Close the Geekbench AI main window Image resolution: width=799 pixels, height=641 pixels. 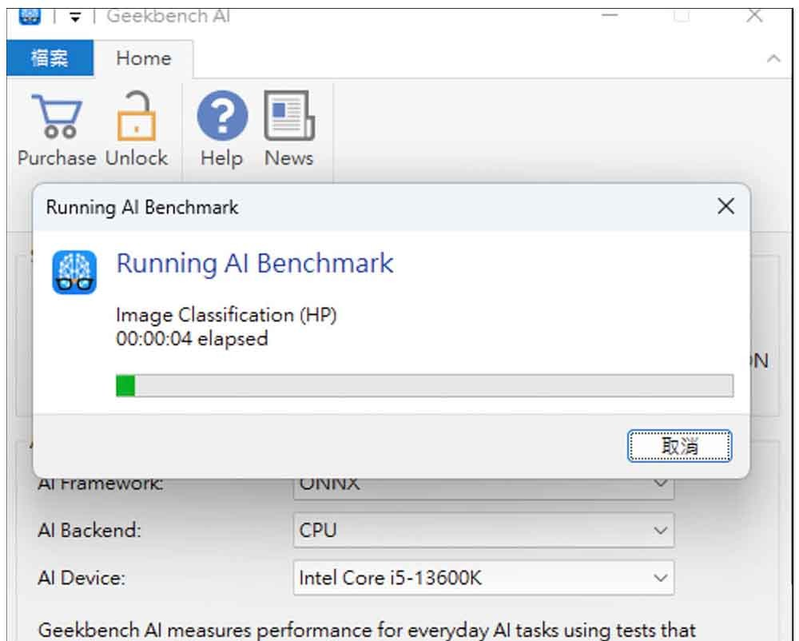(x=754, y=16)
